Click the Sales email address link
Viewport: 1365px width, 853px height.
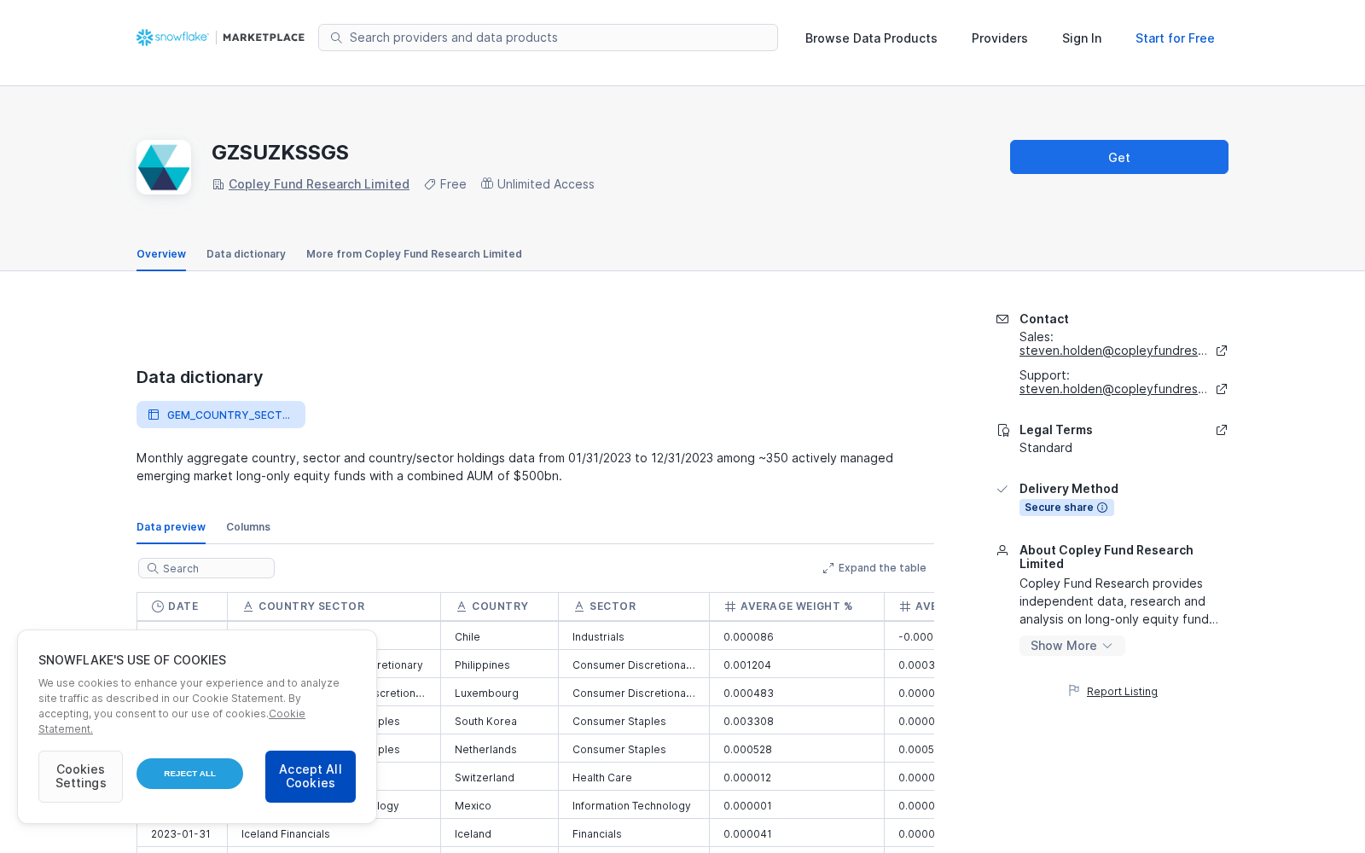1112,351
